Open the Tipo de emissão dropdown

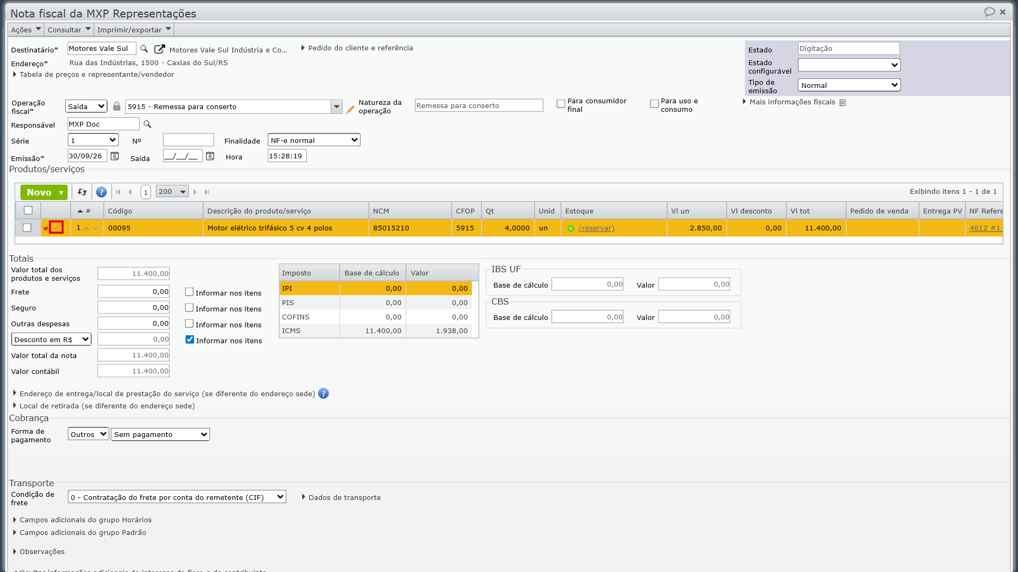[849, 85]
